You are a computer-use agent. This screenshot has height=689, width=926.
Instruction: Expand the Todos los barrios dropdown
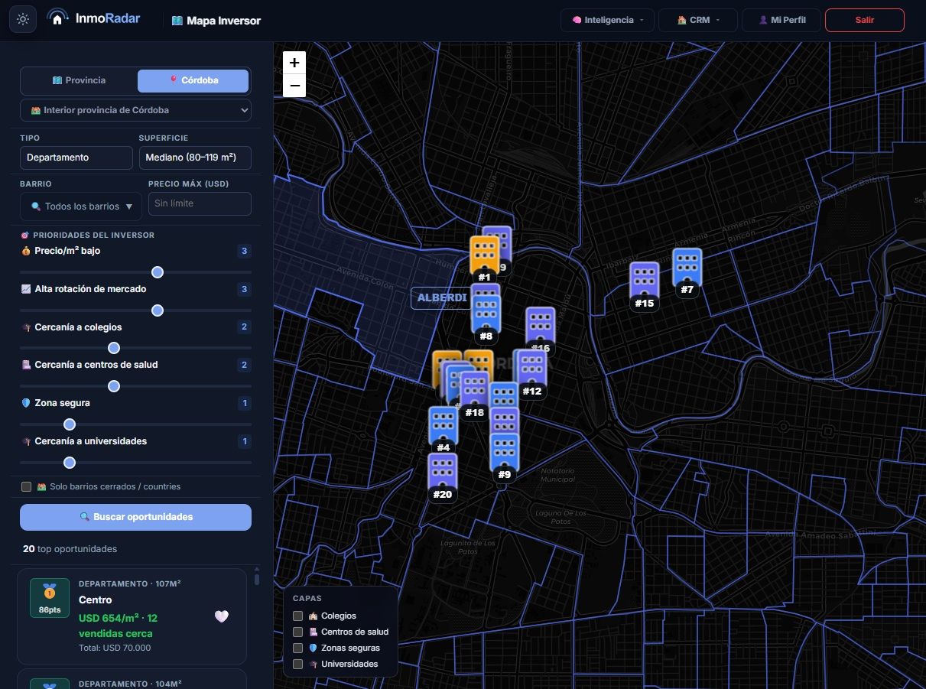80,206
